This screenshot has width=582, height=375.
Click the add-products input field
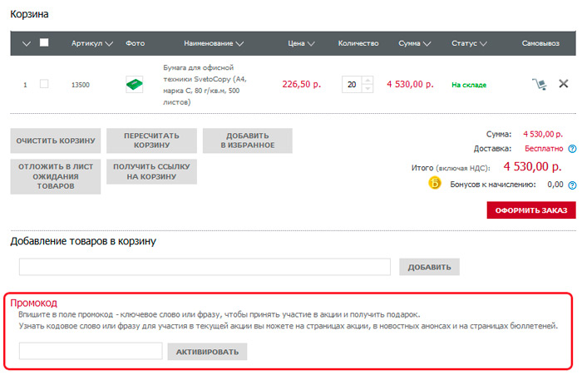pyautogui.click(x=205, y=267)
